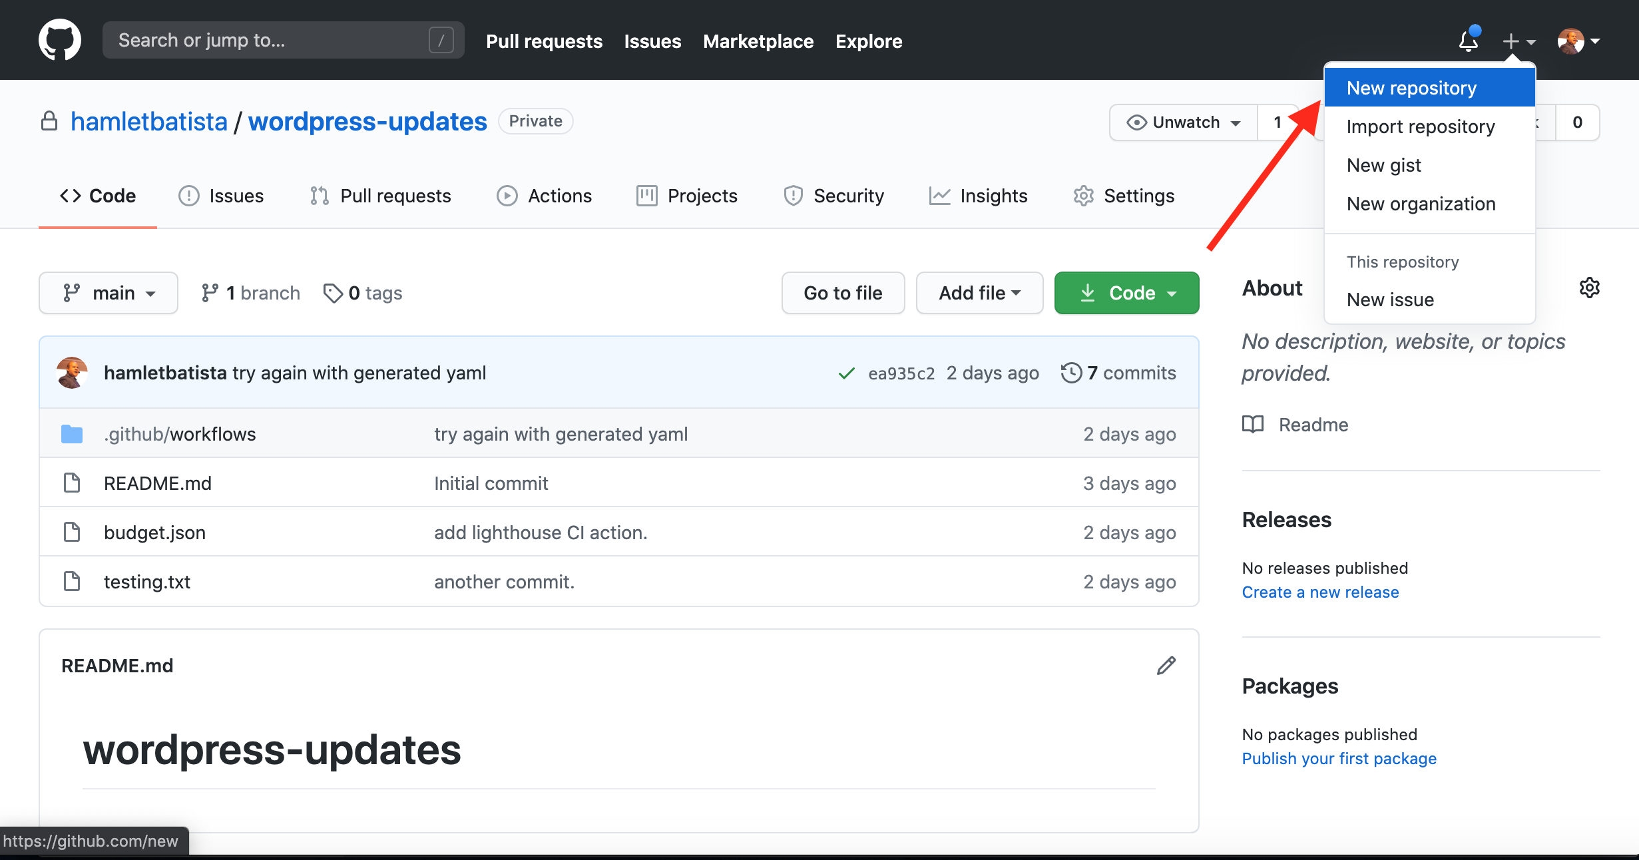Follow the Create a new release link
Viewport: 1639px width, 860px height.
pos(1320,592)
